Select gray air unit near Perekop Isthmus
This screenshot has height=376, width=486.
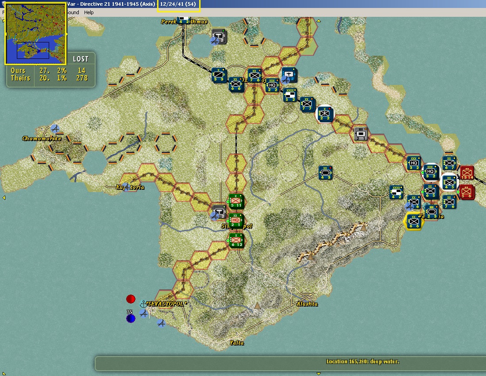click(x=219, y=37)
